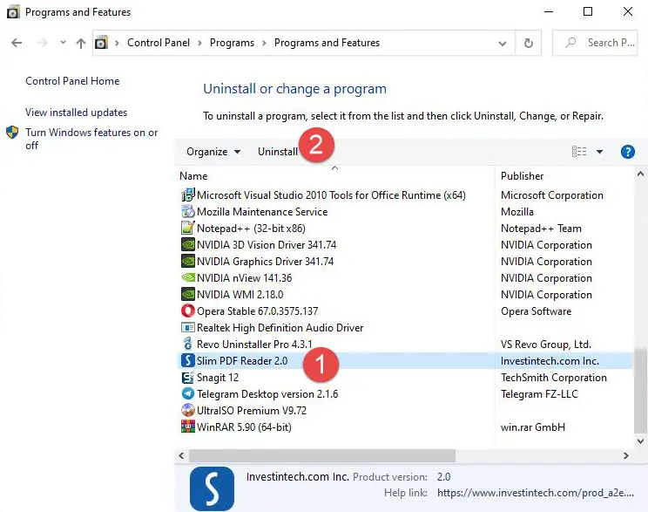648x512 pixels.
Task: Click the Search Programs input field
Action: 595,43
